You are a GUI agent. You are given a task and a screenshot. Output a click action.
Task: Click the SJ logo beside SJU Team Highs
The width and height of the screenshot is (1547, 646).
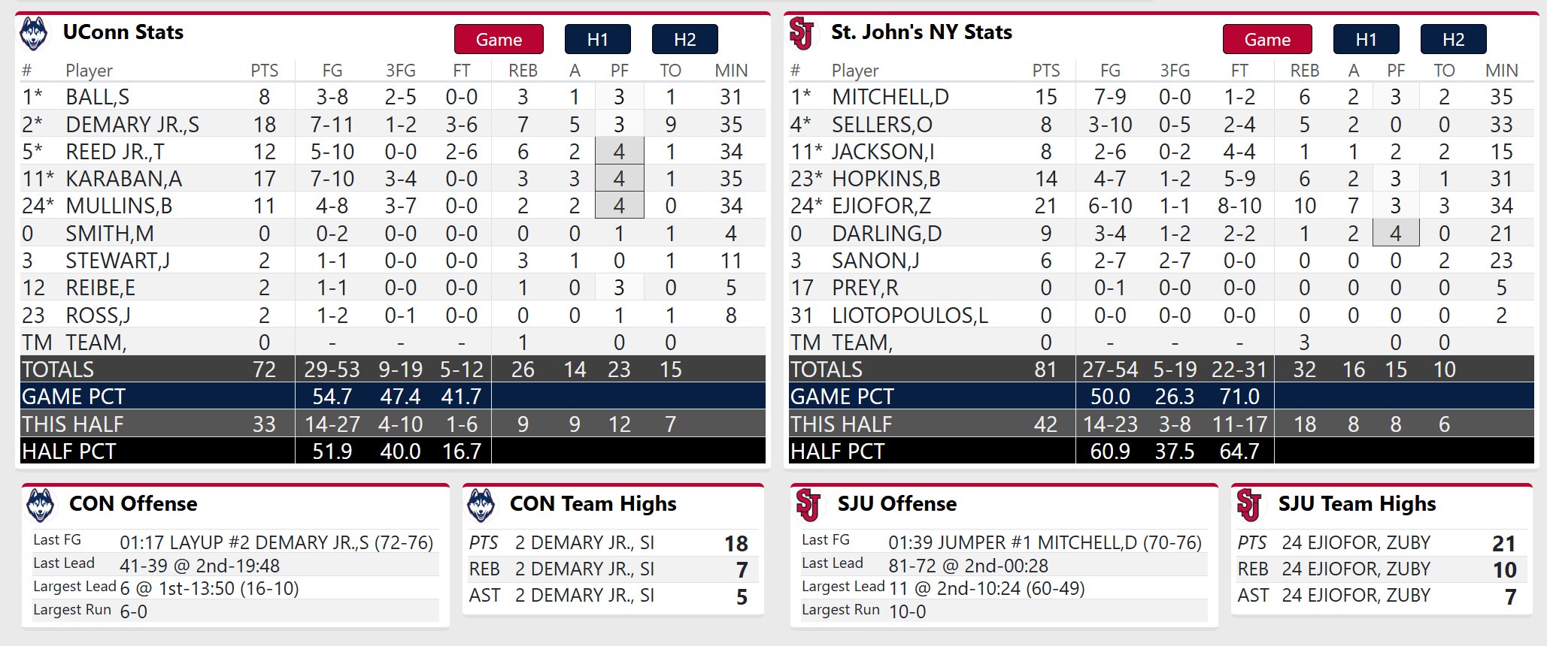[x=1248, y=505]
